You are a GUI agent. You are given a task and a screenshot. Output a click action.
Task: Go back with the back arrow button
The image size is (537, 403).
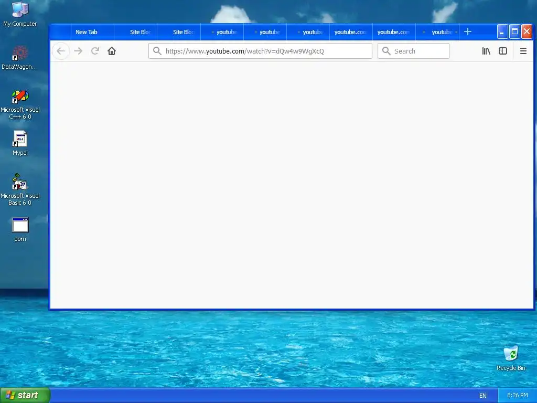[61, 51]
